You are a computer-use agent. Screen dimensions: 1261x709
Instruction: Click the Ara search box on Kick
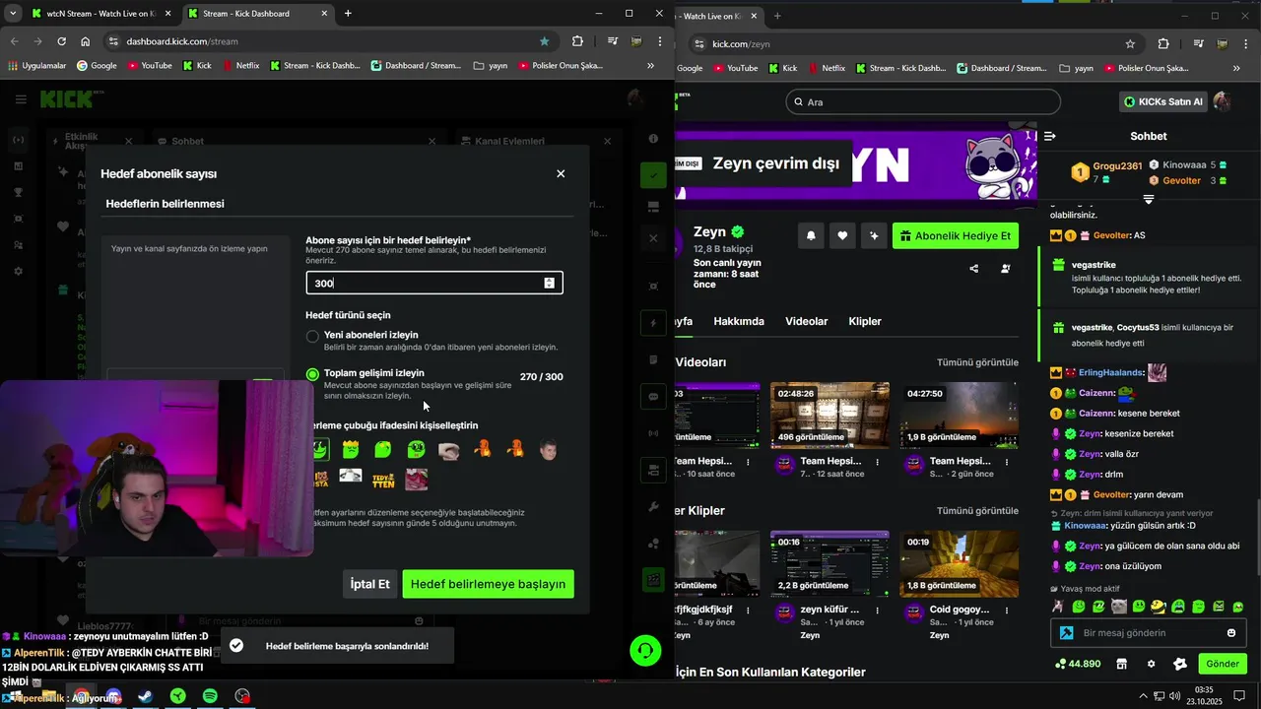pos(923,102)
